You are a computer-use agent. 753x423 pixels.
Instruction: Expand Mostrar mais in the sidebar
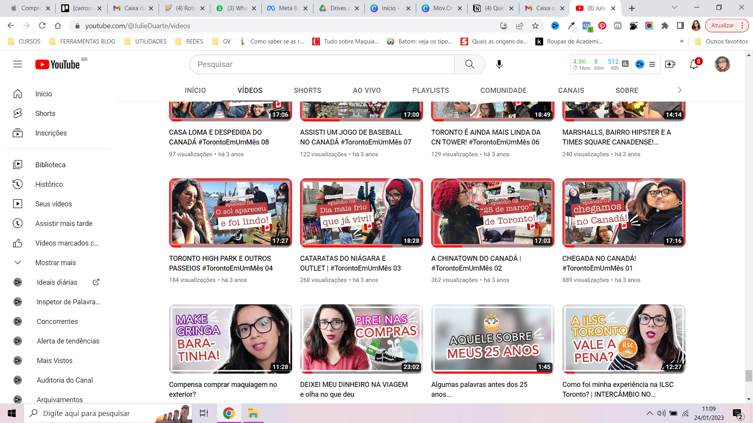pyautogui.click(x=55, y=263)
